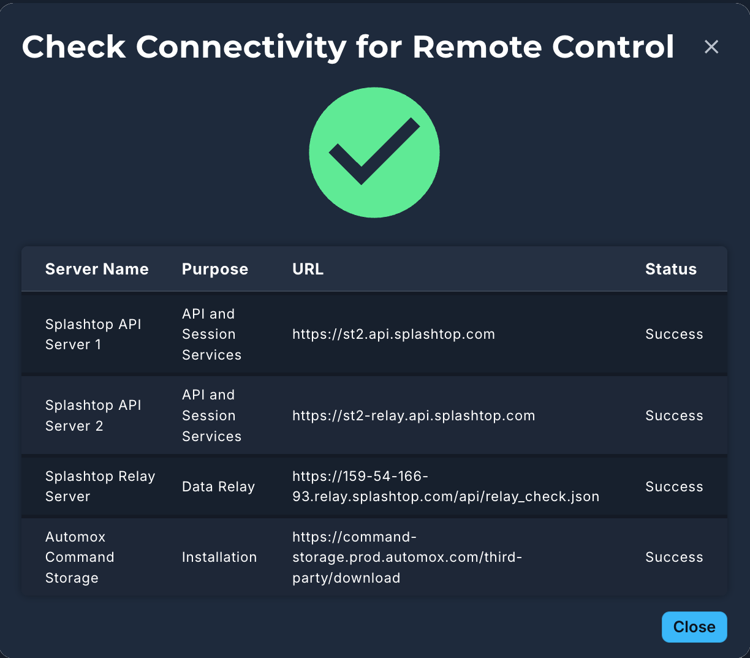
Task: Select the Splashtop API Server 1 cell
Action: (x=93, y=335)
